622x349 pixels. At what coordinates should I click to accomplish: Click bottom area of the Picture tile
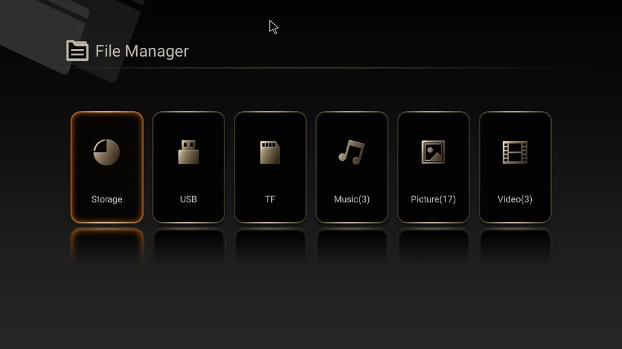433,213
